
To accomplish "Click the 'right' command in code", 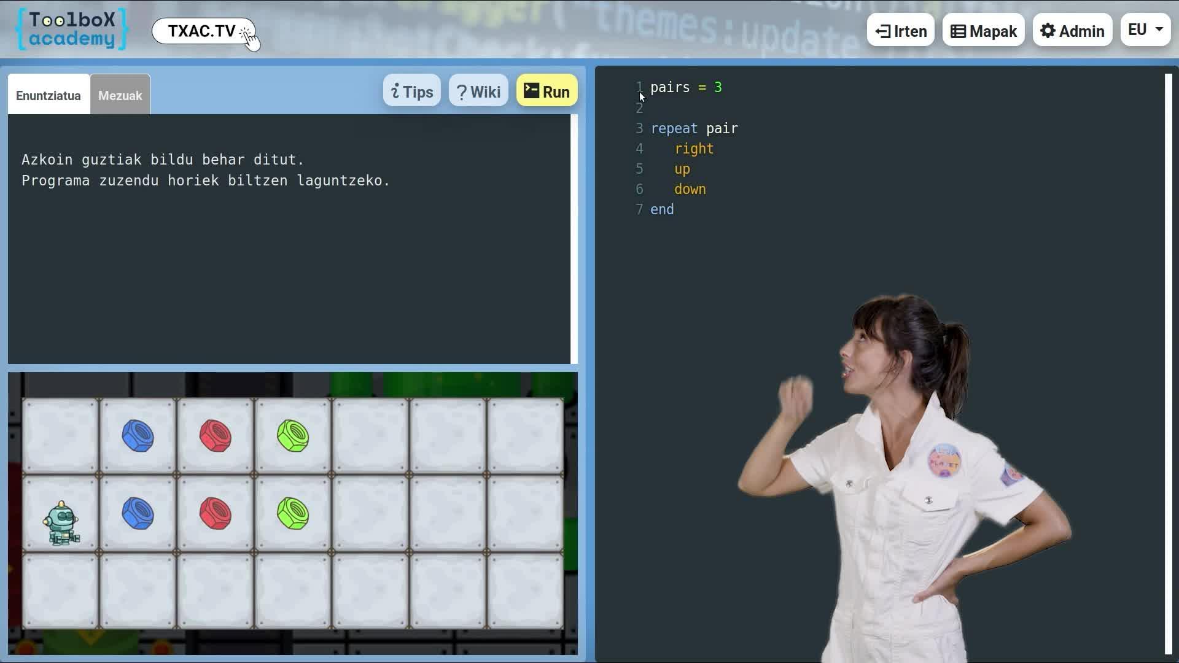I will pyautogui.click(x=694, y=149).
